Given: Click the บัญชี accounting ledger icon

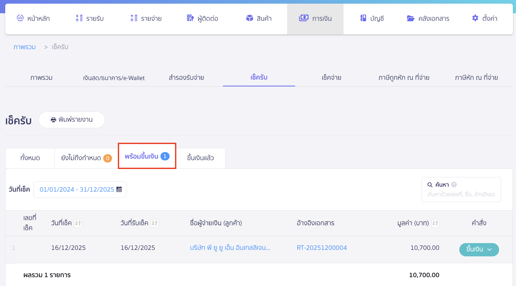Looking at the screenshot, I should point(363,18).
